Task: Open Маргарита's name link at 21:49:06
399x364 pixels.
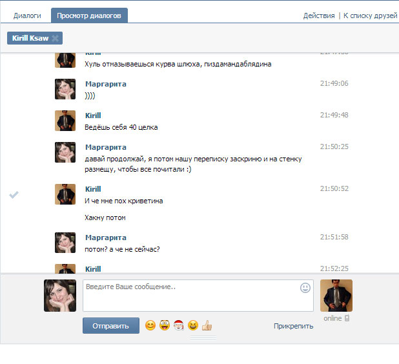Action: (x=106, y=84)
